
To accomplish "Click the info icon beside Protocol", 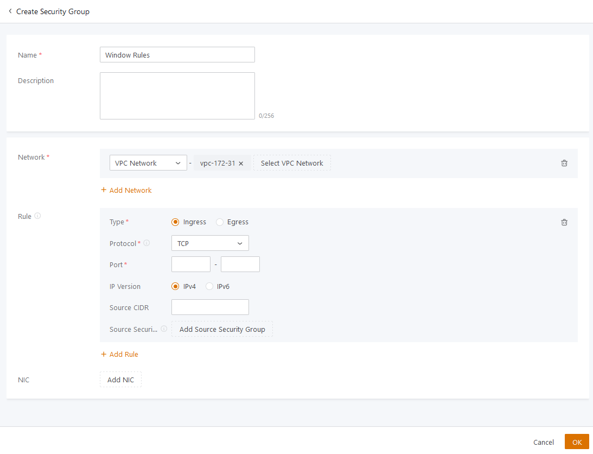I will [146, 243].
